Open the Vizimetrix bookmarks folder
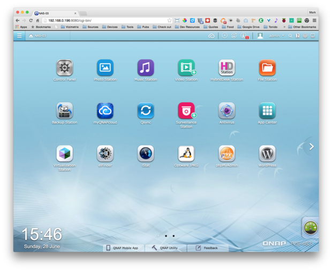Image resolution: width=332 pixels, height=271 pixels. [x=70, y=27]
